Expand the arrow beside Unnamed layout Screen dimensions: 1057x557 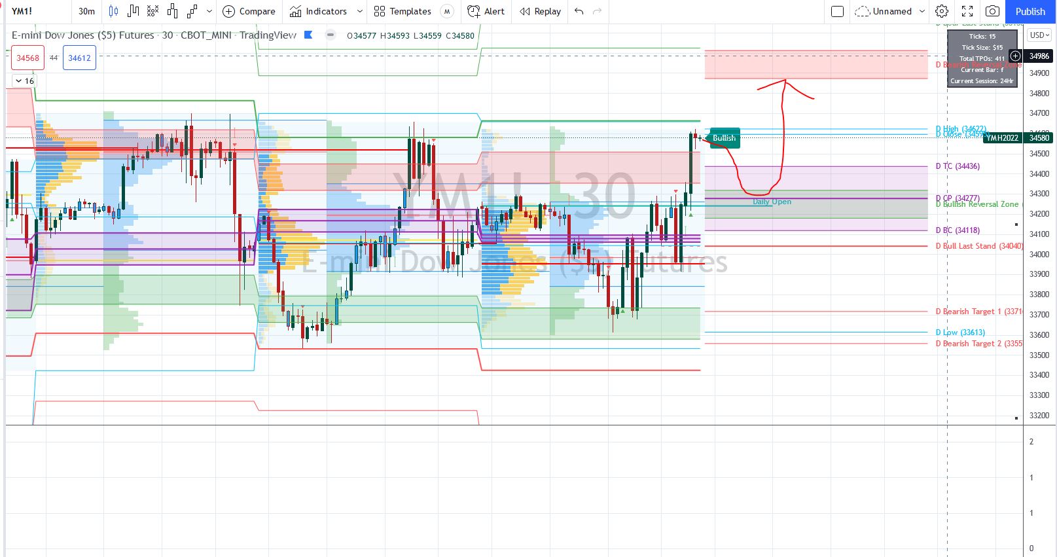coord(922,11)
